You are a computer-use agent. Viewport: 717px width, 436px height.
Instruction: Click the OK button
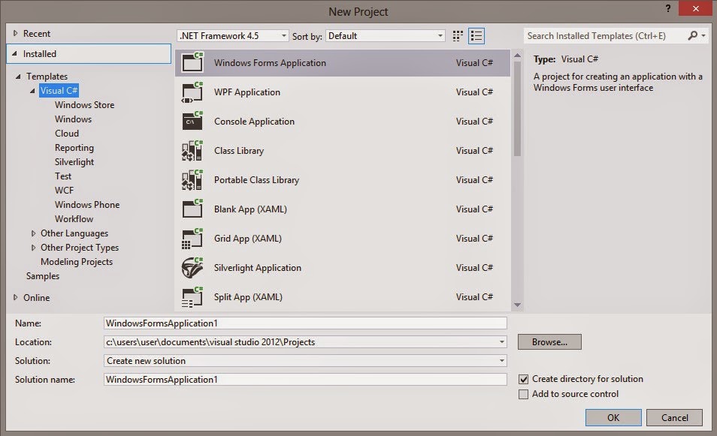[x=613, y=417]
